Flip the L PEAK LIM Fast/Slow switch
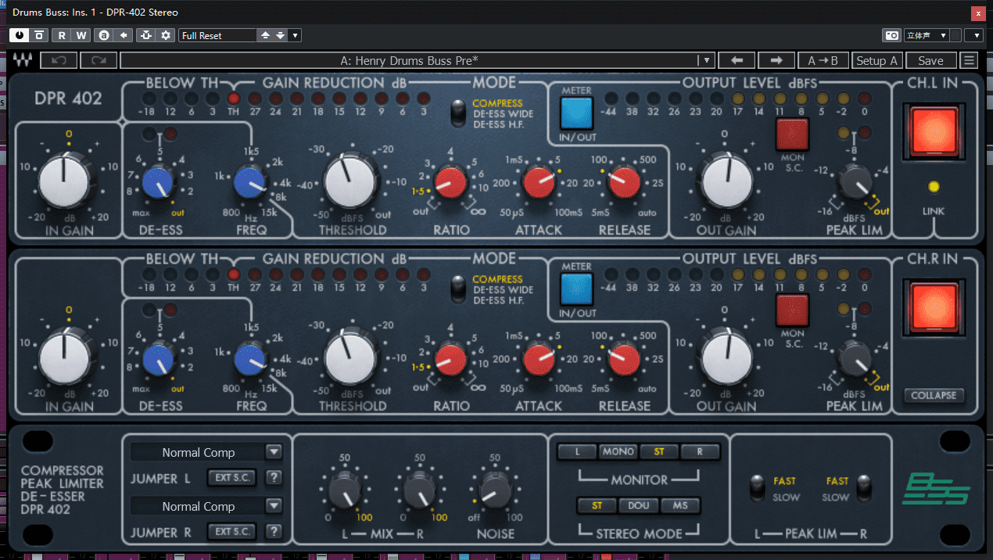This screenshot has width=993, height=560. [757, 488]
